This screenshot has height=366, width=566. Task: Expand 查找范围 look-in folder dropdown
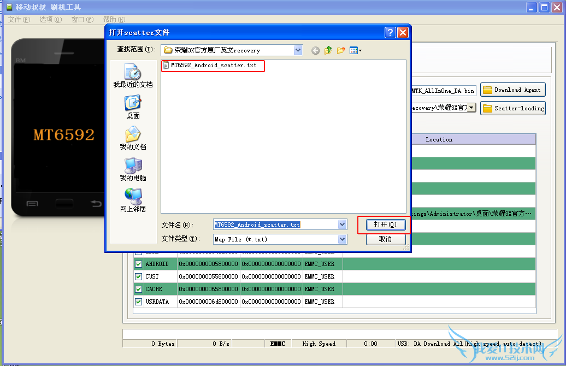coord(298,50)
